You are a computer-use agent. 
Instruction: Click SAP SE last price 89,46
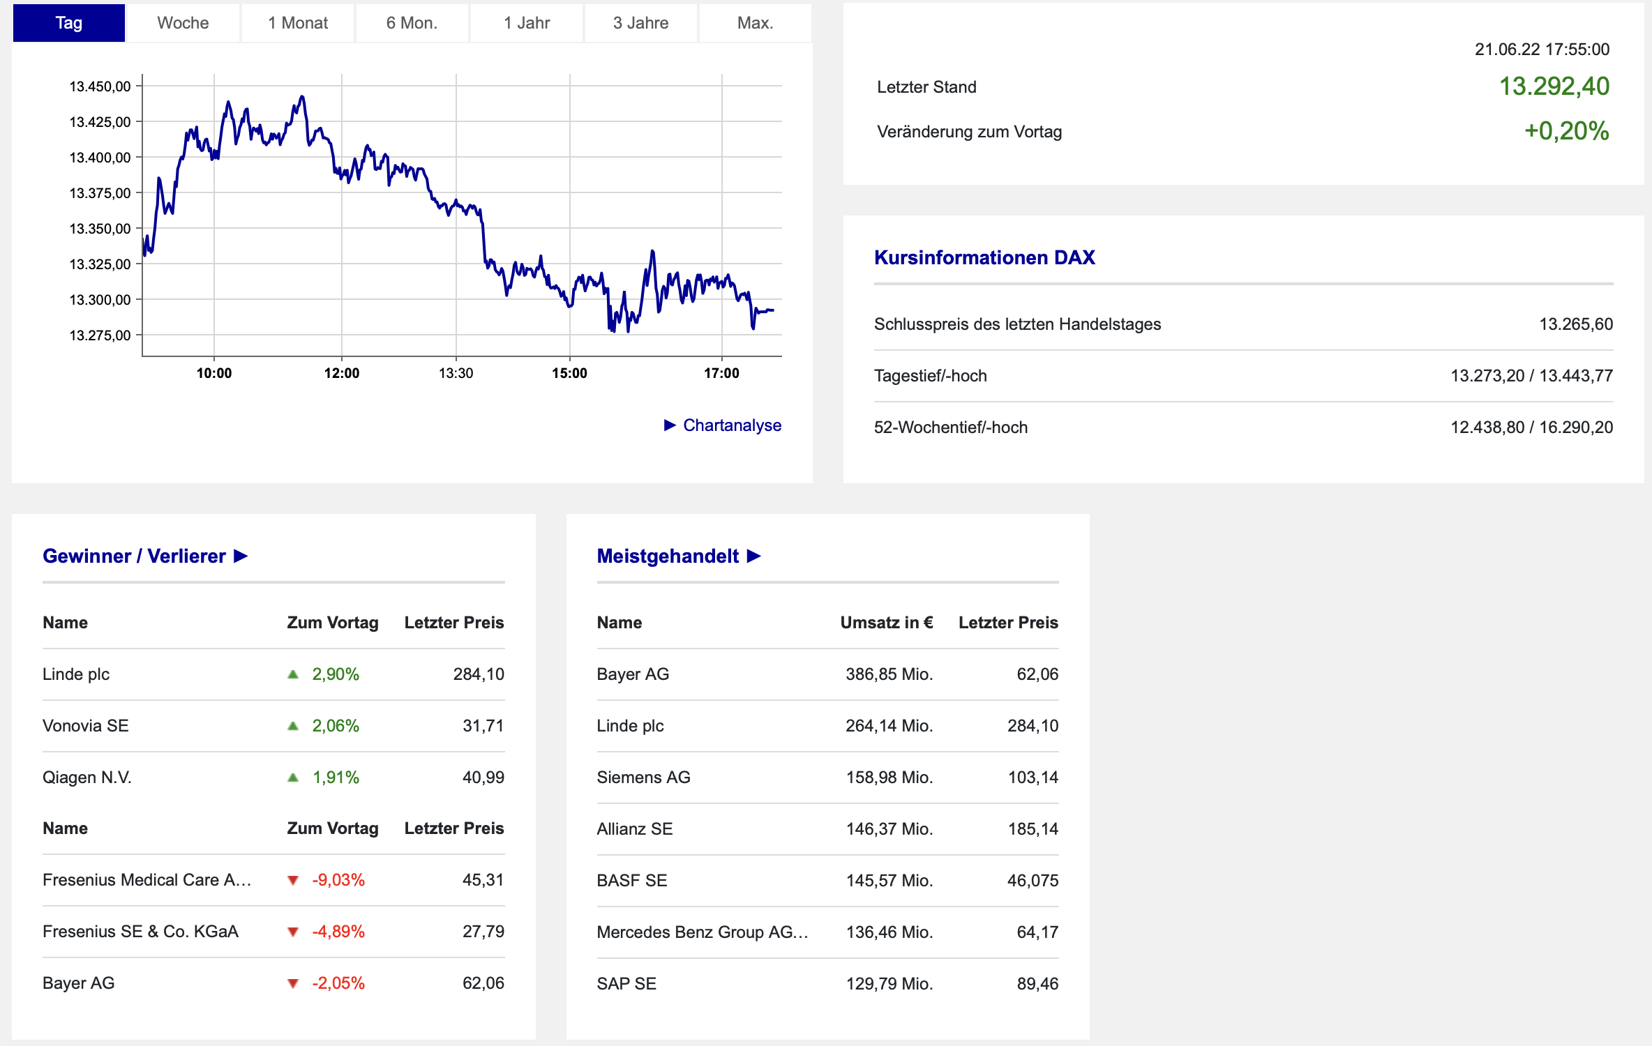[x=1037, y=984]
